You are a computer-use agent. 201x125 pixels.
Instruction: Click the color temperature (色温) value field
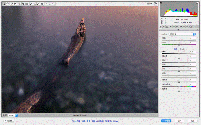coord(193,38)
